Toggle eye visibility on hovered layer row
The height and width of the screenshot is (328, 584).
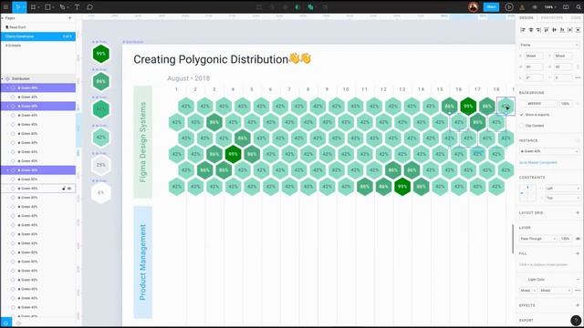click(69, 189)
